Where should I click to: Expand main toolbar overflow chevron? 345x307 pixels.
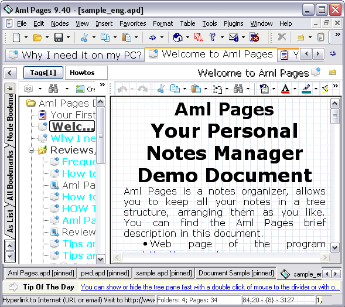click(x=338, y=35)
